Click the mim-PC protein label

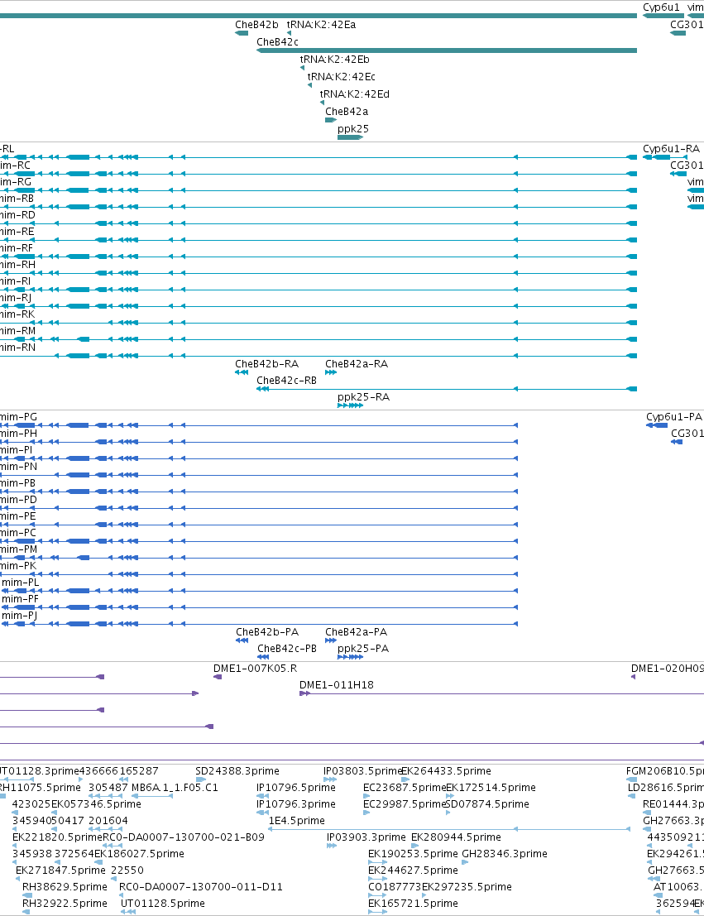pyautogui.click(x=17, y=533)
